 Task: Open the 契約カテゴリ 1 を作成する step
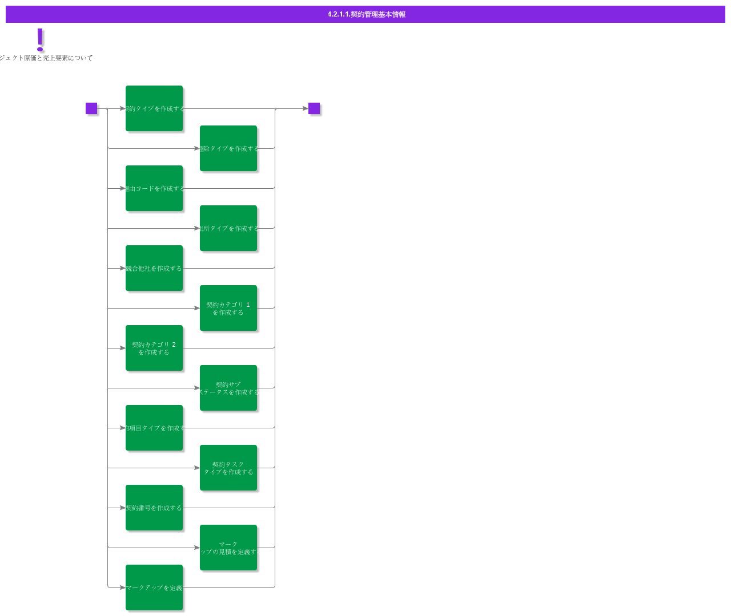(x=228, y=308)
